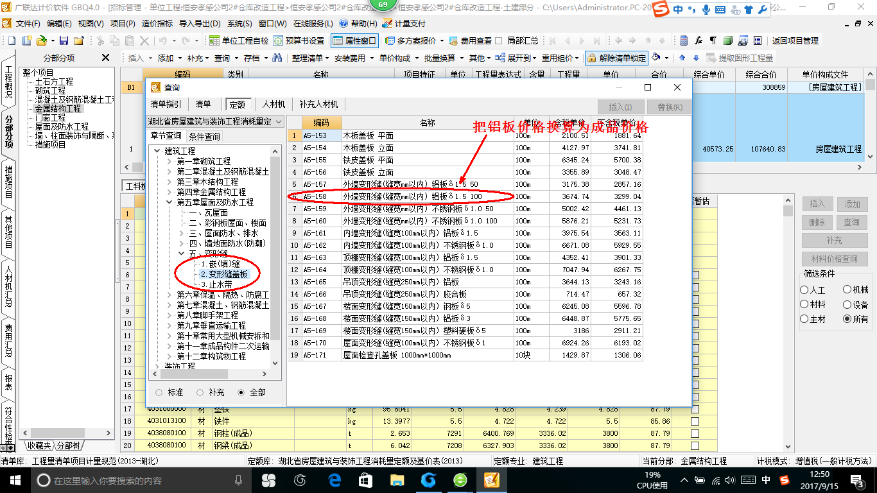The width and height of the screenshot is (877, 493).
Task: Click 返回项目管理 button
Action: [795, 40]
